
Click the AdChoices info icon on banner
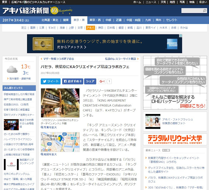tap(181, 36)
